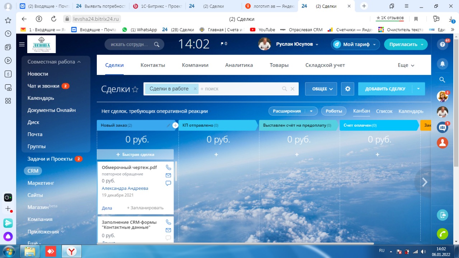Viewport: 459px width, 258px height.
Task: Open Yandex Browser in taskbar
Action: click(72, 251)
